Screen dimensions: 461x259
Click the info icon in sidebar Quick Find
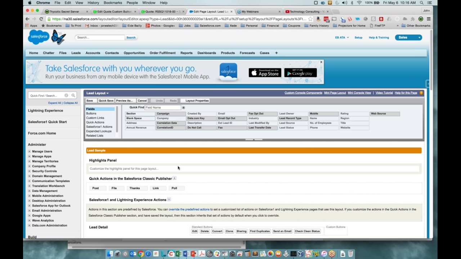pos(66,95)
